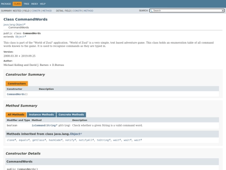
Task: Click the 'Constructor Details' heading
Action: (23, 153)
